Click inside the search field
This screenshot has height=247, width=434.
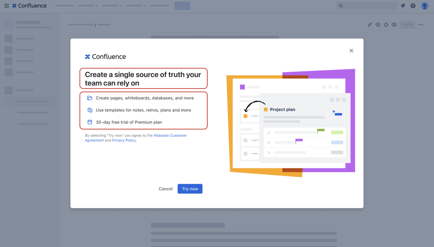[367, 6]
